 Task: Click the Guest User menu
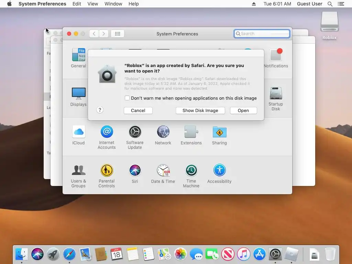point(309,4)
